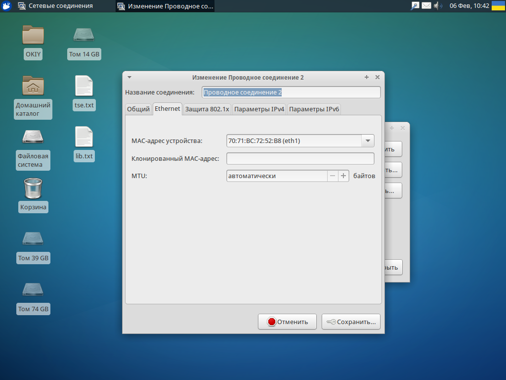This screenshot has width=506, height=380.
Task: Select the Файловая система desktop icon
Action: [33, 137]
